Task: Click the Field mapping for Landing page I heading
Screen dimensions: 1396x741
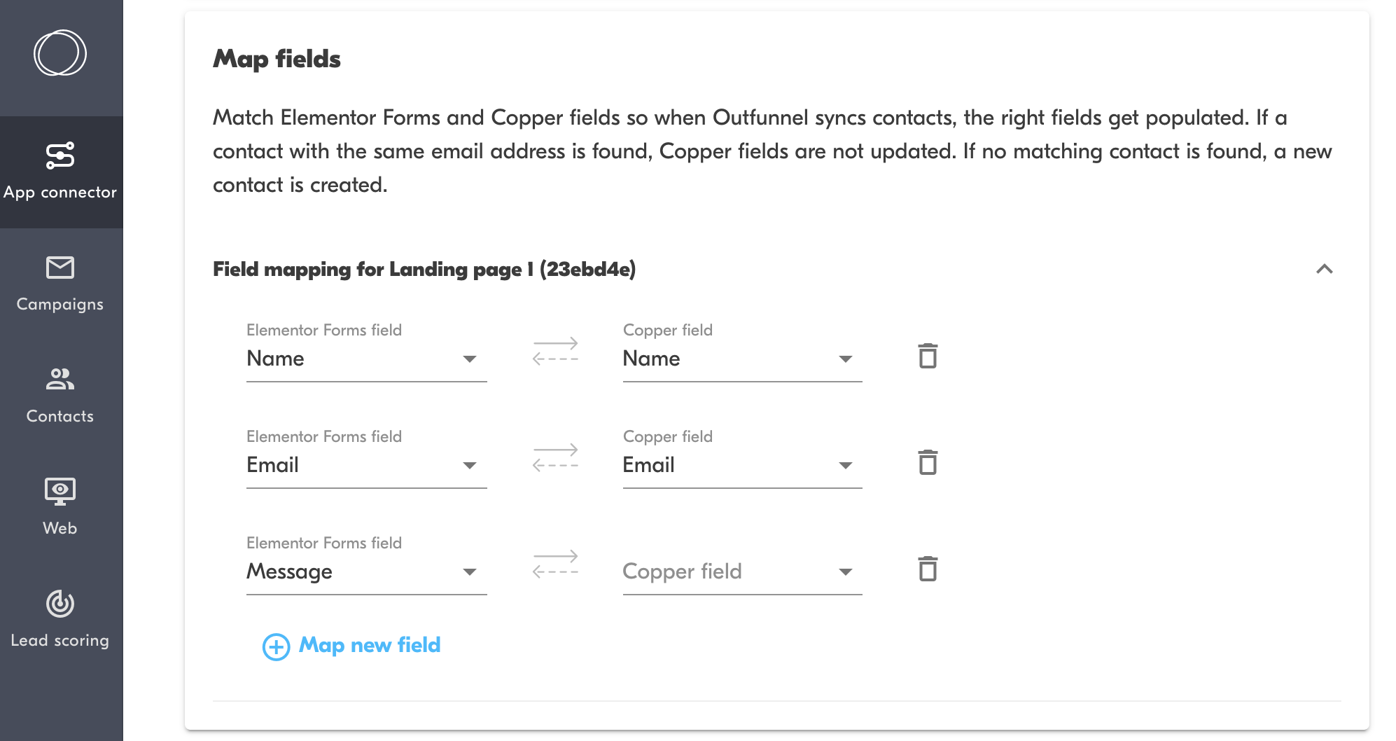Action: click(424, 270)
